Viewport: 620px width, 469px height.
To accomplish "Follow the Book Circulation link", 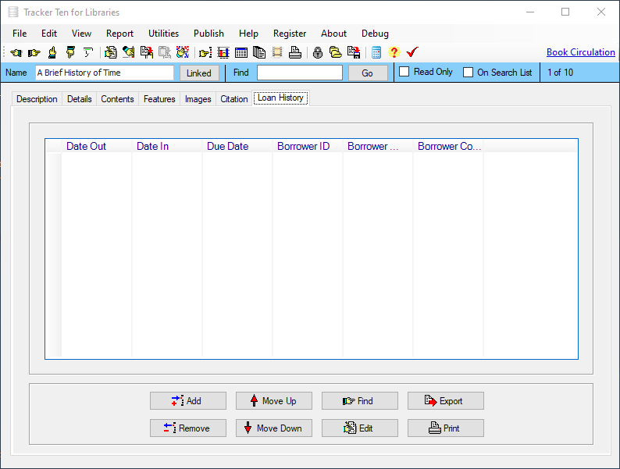I will 581,52.
